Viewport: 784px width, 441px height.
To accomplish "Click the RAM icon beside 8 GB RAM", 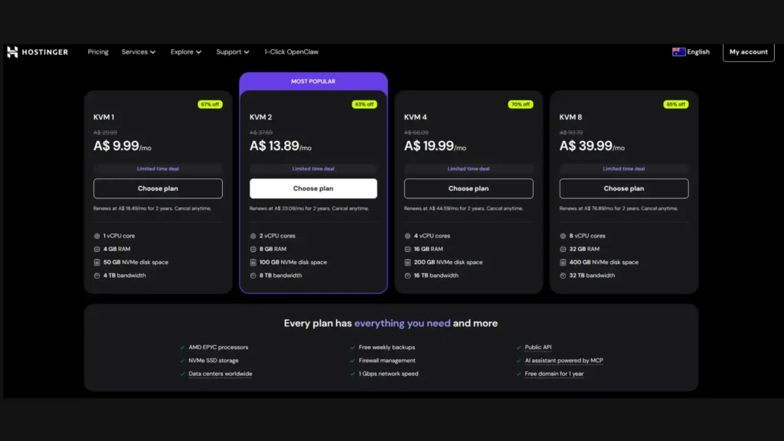I will (x=253, y=249).
